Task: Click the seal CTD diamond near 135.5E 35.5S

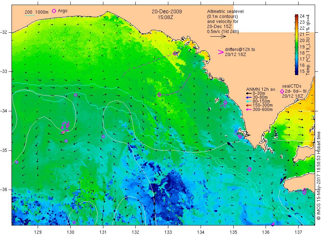Action: tap(249, 169)
